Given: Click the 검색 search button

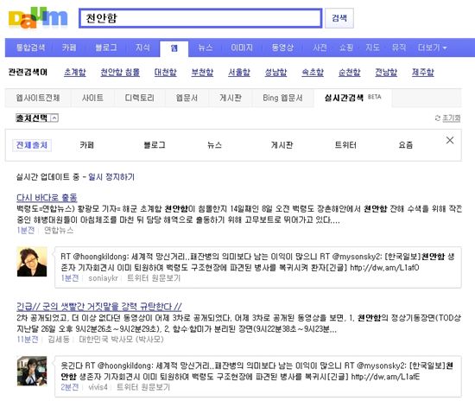Looking at the screenshot, I should coord(339,18).
